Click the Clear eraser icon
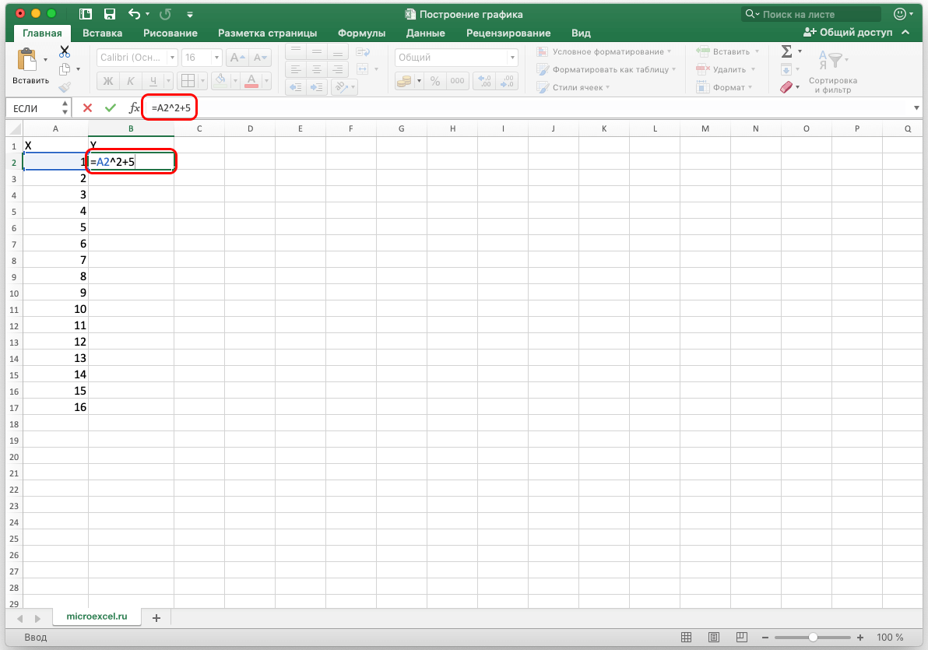The image size is (928, 650). (786, 87)
